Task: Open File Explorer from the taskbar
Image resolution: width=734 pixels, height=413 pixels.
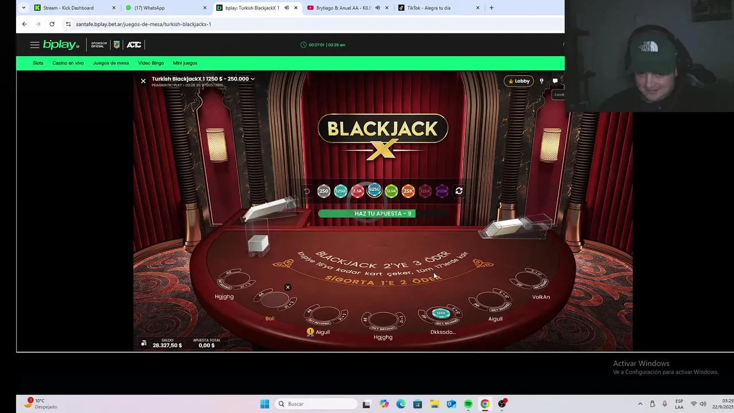Action: coord(434,404)
